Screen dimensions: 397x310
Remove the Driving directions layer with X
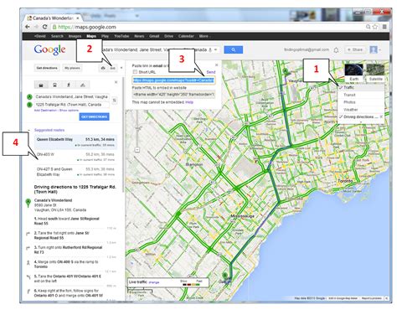pos(381,116)
